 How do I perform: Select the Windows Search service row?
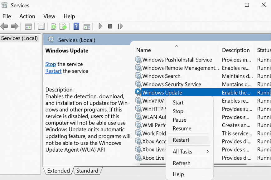click(161, 76)
